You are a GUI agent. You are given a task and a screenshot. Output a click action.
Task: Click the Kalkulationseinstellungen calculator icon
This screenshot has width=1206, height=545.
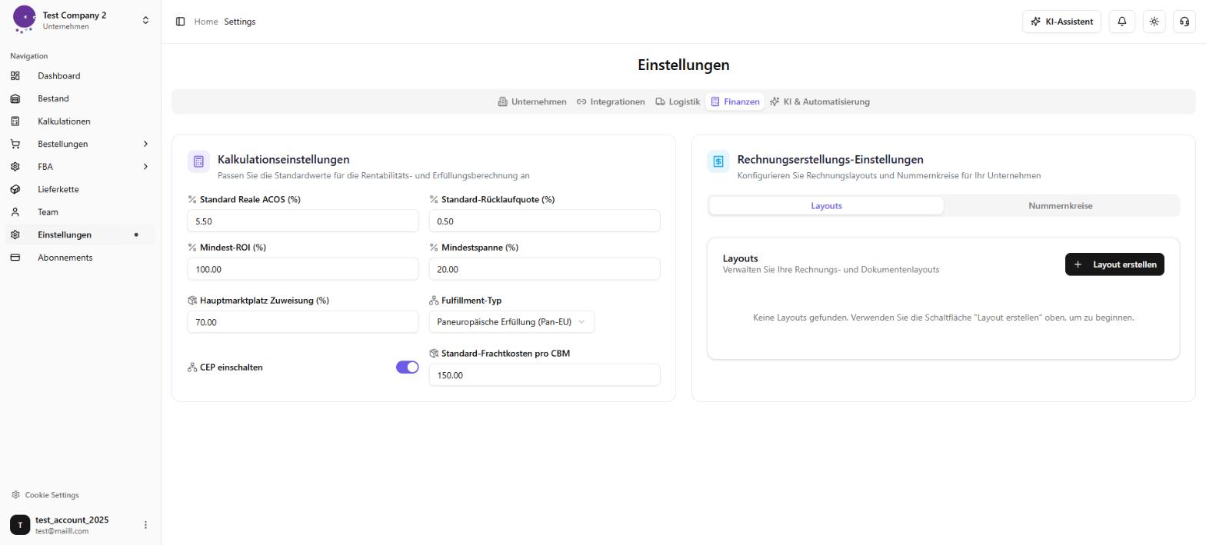(198, 161)
